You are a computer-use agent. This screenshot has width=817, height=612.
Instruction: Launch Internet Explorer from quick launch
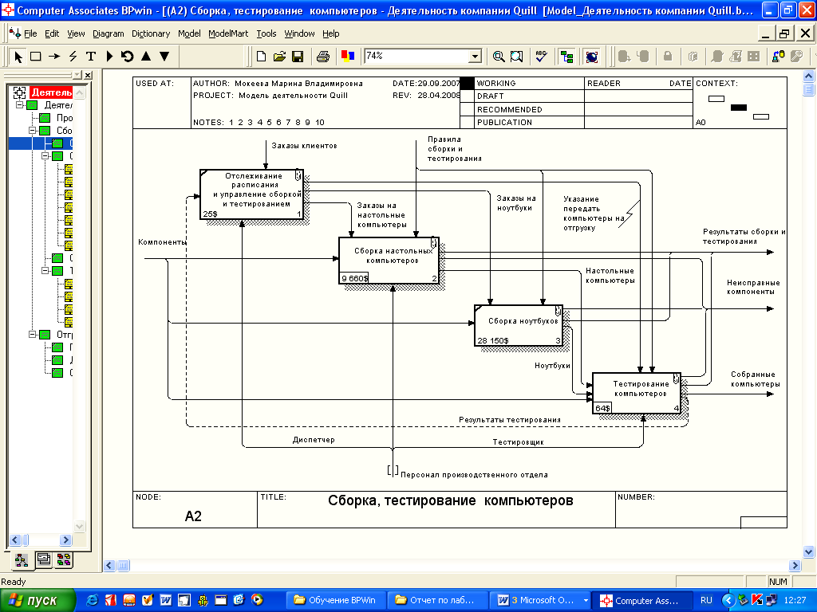(x=92, y=600)
